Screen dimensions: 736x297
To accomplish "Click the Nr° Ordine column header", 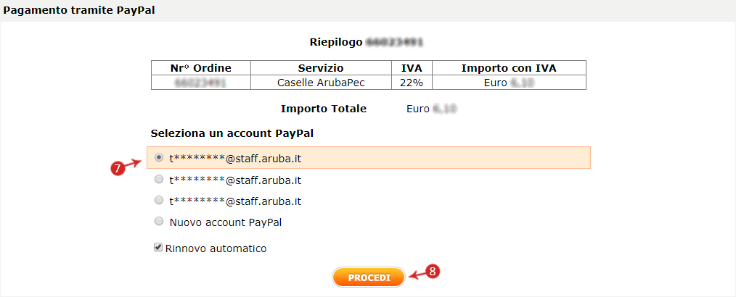I will [x=201, y=68].
